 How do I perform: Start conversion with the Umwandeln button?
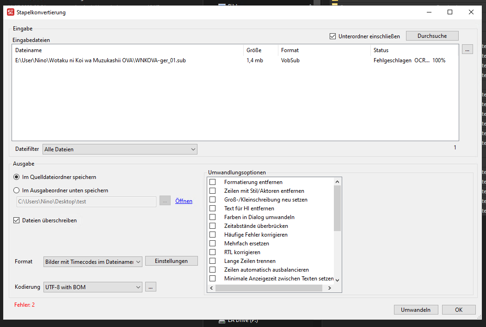coord(416,309)
